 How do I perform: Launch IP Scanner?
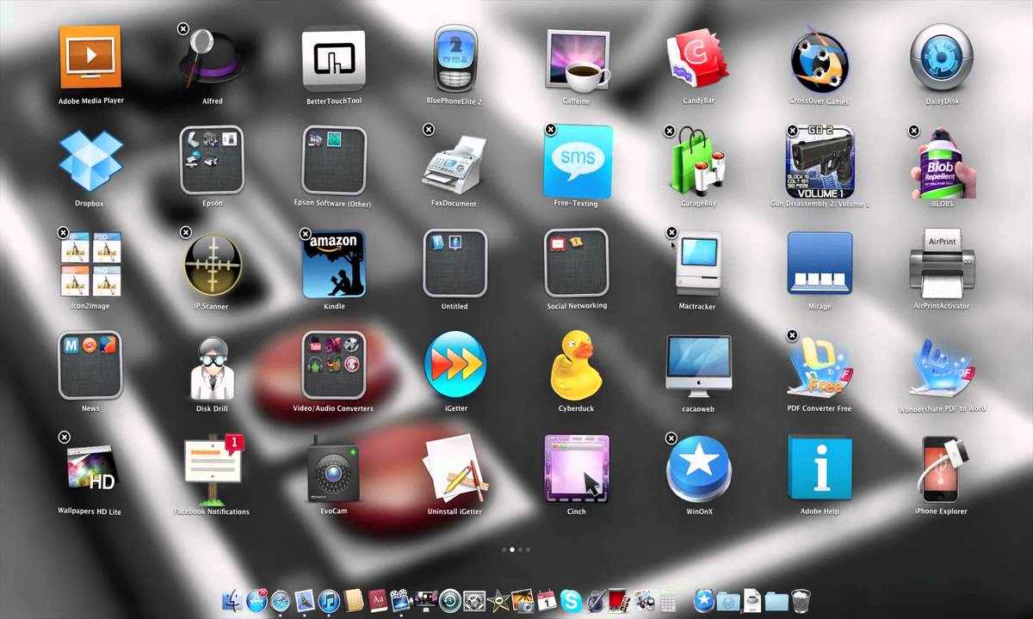coord(213,264)
